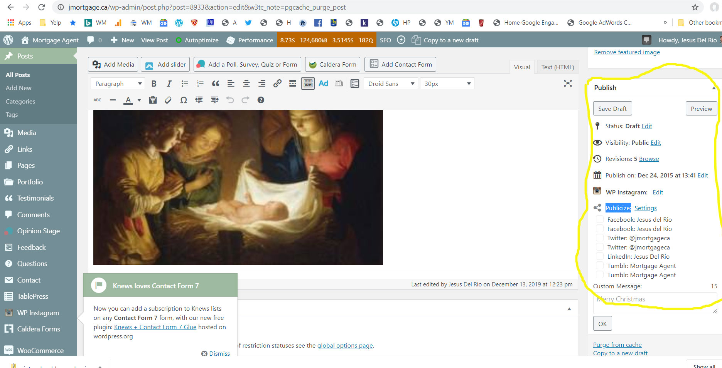Screen dimensions: 722x368
Task: Apply blockquote formatting
Action: click(x=216, y=84)
